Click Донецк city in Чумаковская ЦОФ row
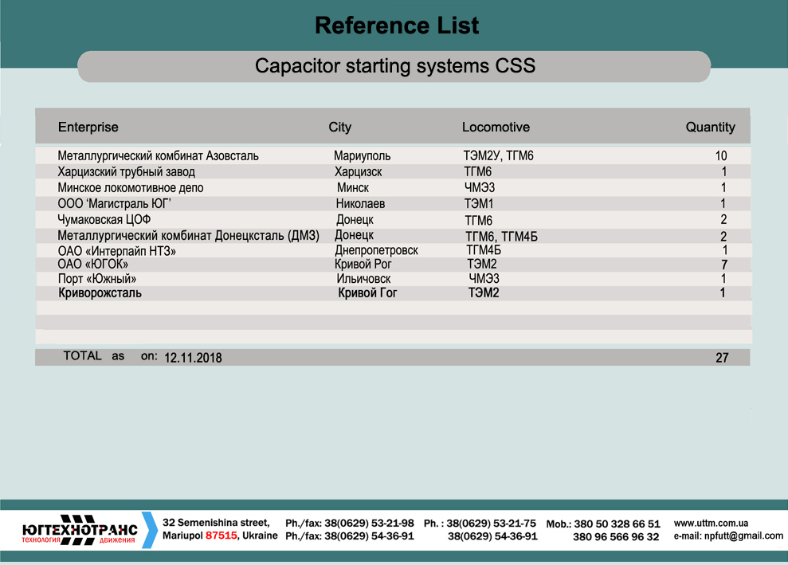This screenshot has height=565, width=788. point(355,220)
